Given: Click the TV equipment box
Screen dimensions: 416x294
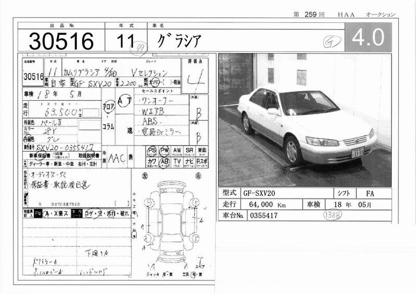Looking at the screenshot, I should [x=177, y=163].
